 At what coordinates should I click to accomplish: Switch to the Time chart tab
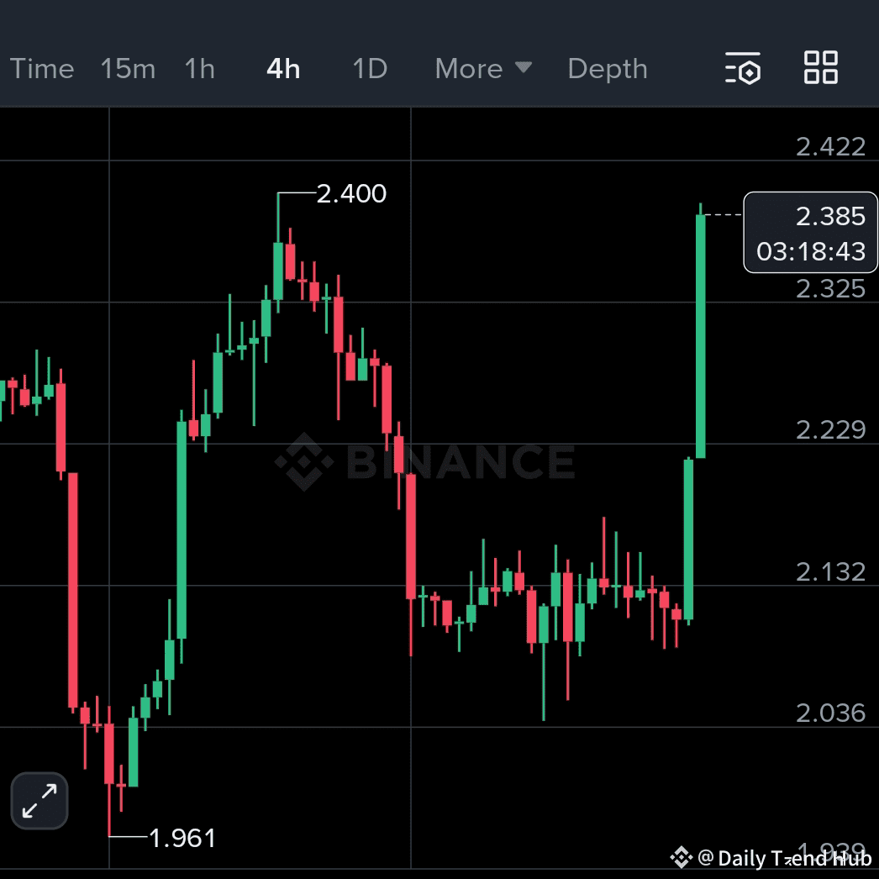[x=42, y=68]
